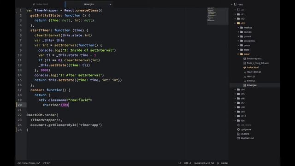Switch to the timer.jsx editor tab

89,4
